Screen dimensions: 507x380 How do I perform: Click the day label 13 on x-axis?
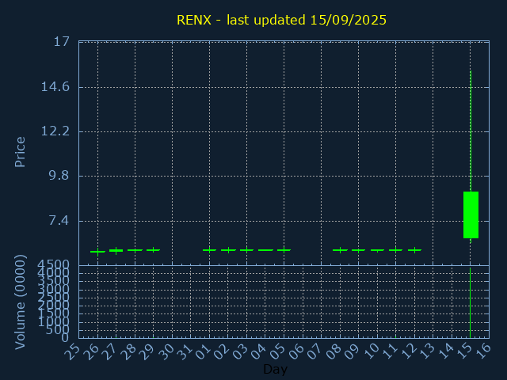pyautogui.click(x=426, y=351)
